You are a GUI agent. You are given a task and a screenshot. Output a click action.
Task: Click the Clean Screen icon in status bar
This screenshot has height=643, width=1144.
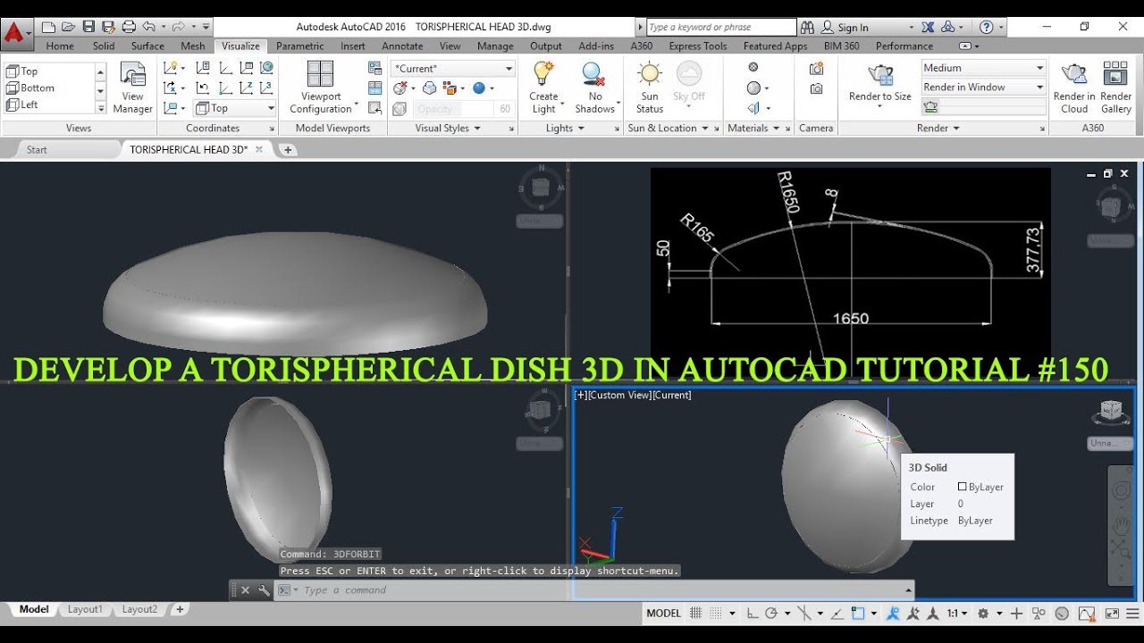tap(1110, 614)
